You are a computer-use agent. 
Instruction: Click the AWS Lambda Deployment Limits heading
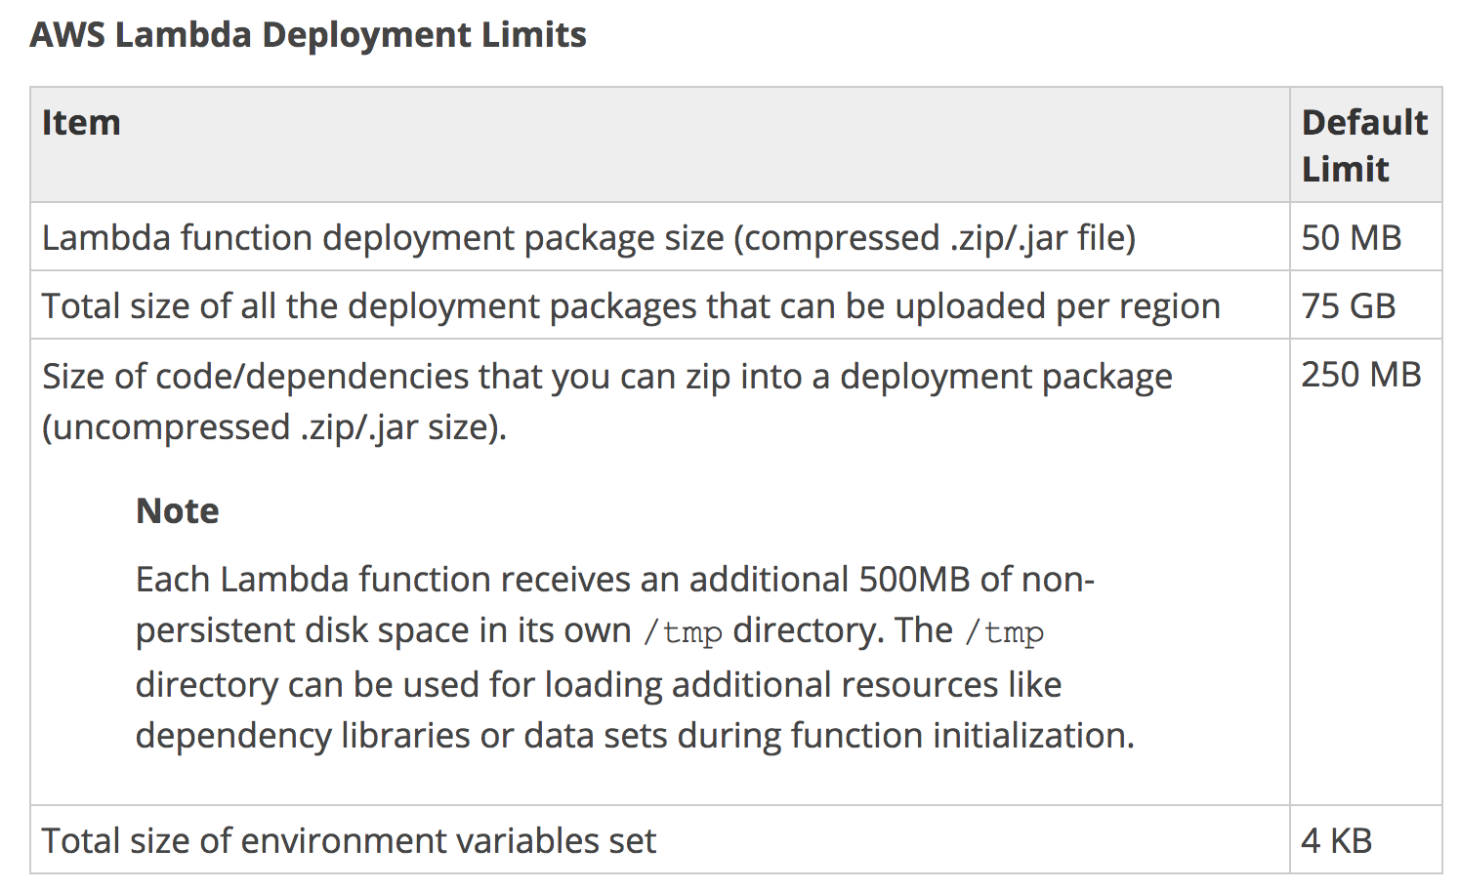(308, 35)
